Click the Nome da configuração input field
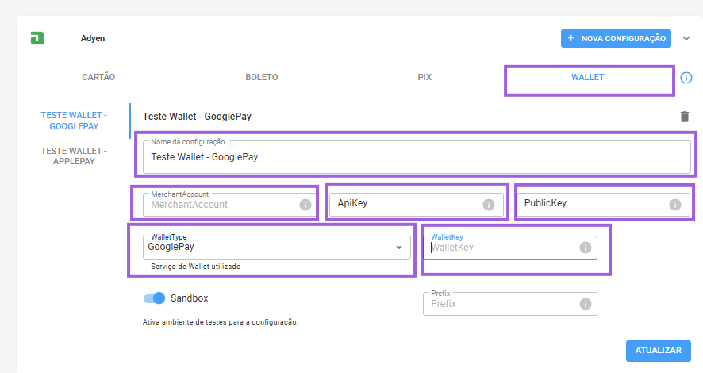The image size is (703, 373). [417, 157]
